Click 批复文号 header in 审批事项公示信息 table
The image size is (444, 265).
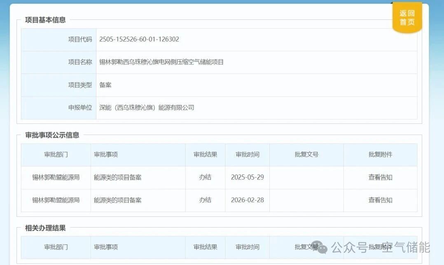click(x=306, y=155)
